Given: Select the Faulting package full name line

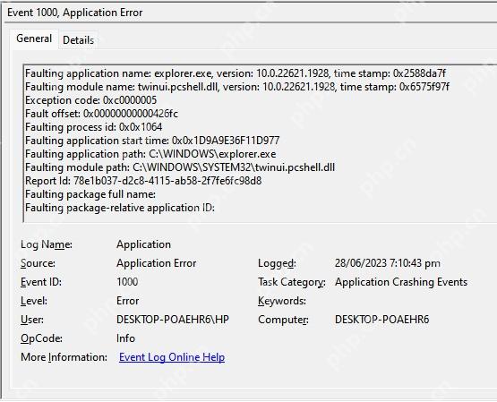Looking at the screenshot, I should (90, 194).
